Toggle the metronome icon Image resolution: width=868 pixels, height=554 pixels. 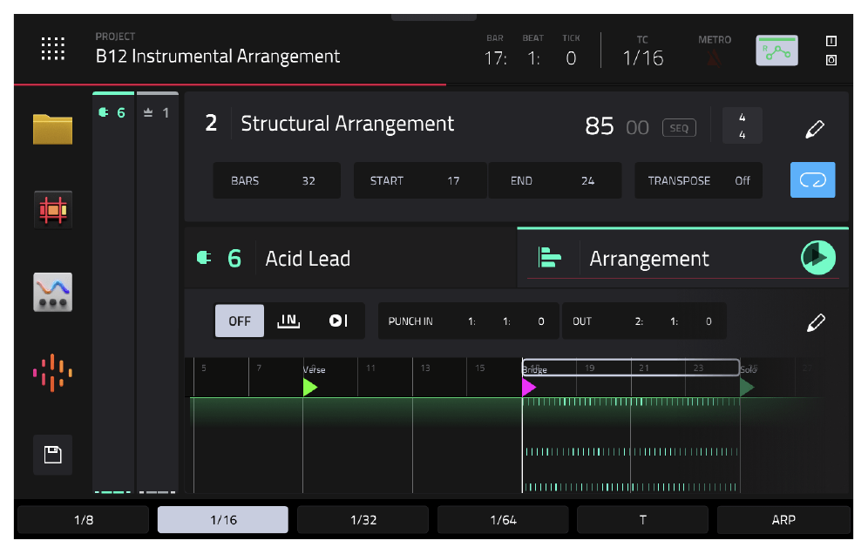(714, 57)
